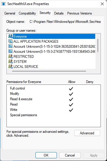This screenshot has width=107, height=161.
Task: Click icon of Account Unknown S-1-15-3-2743877165
Action: (11, 51)
